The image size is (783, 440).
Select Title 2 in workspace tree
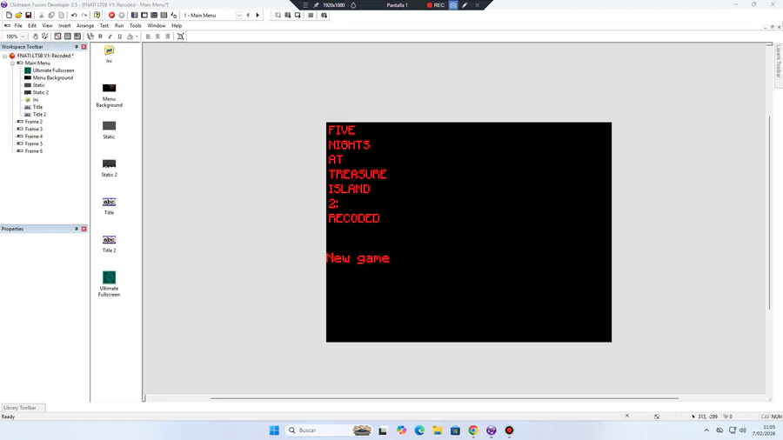[39, 114]
